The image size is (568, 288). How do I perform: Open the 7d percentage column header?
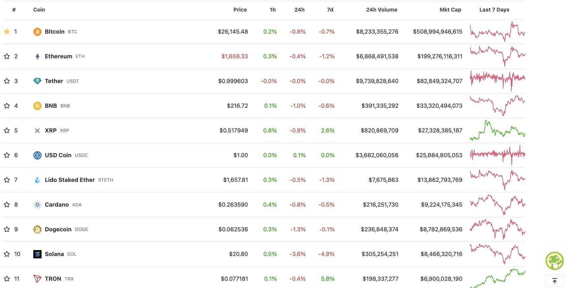(330, 10)
